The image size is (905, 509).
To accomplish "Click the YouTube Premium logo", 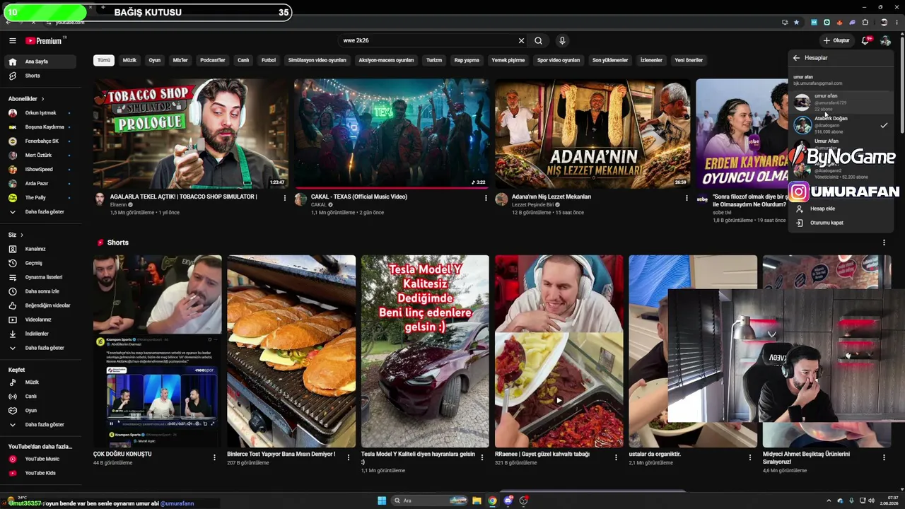I will tap(44, 41).
